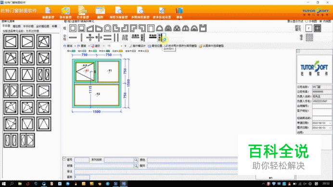Click the 撤消 undo button
Screen dimensions: 333x187
(x=68, y=46)
